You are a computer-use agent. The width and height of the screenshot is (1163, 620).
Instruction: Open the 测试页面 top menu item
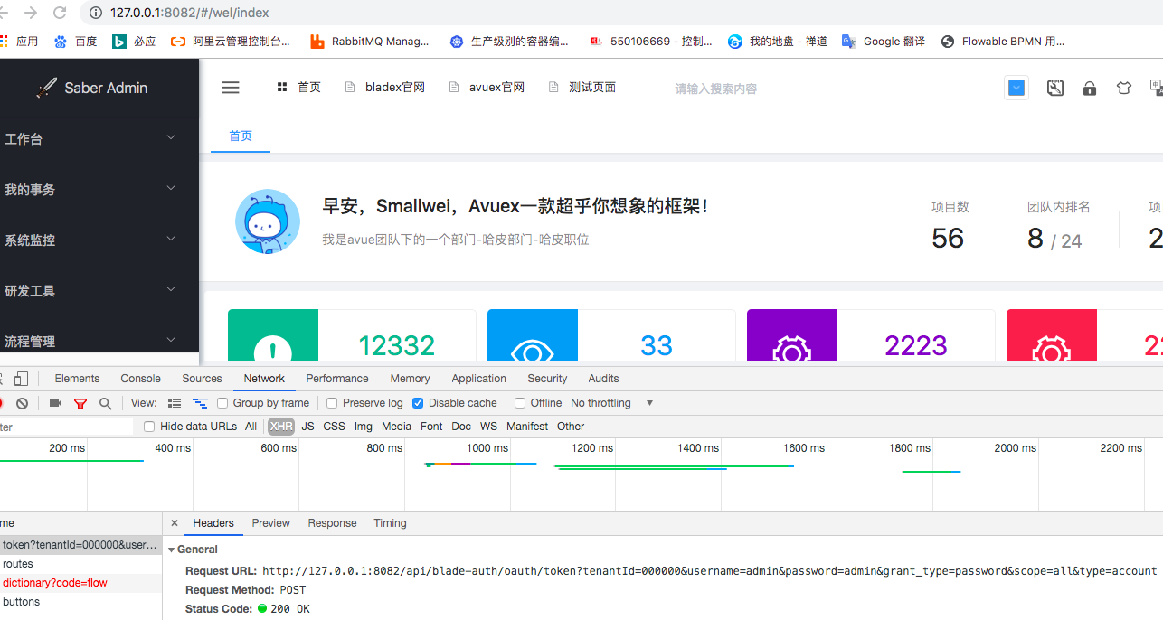[582, 88]
